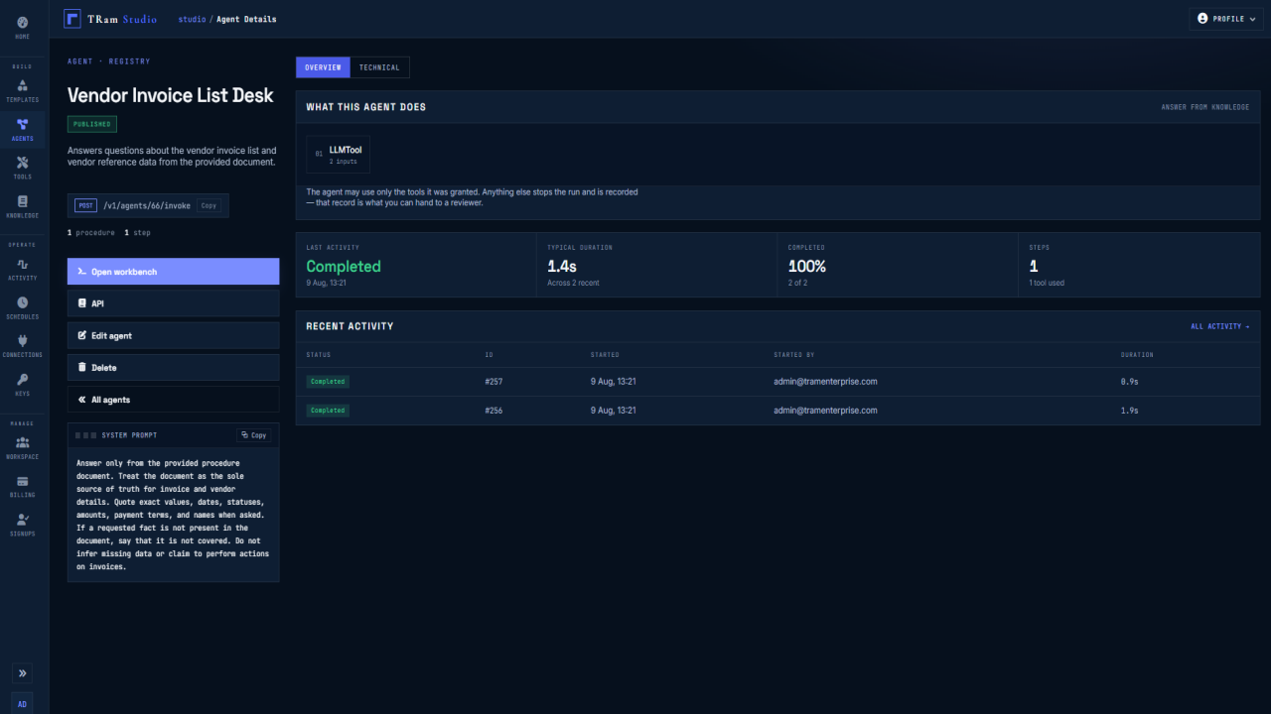Click the Vendor Invoice List Desk title
This screenshot has height=714, width=1271.
pos(171,96)
